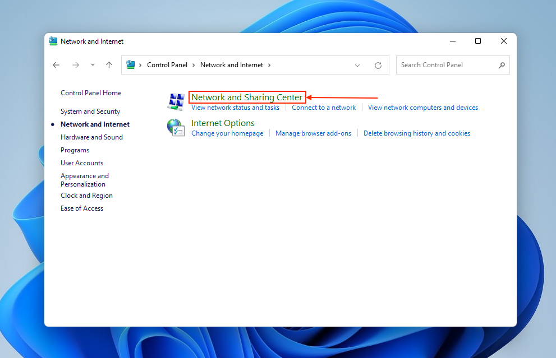
Task: Click View network computers and devices
Action: (x=423, y=107)
